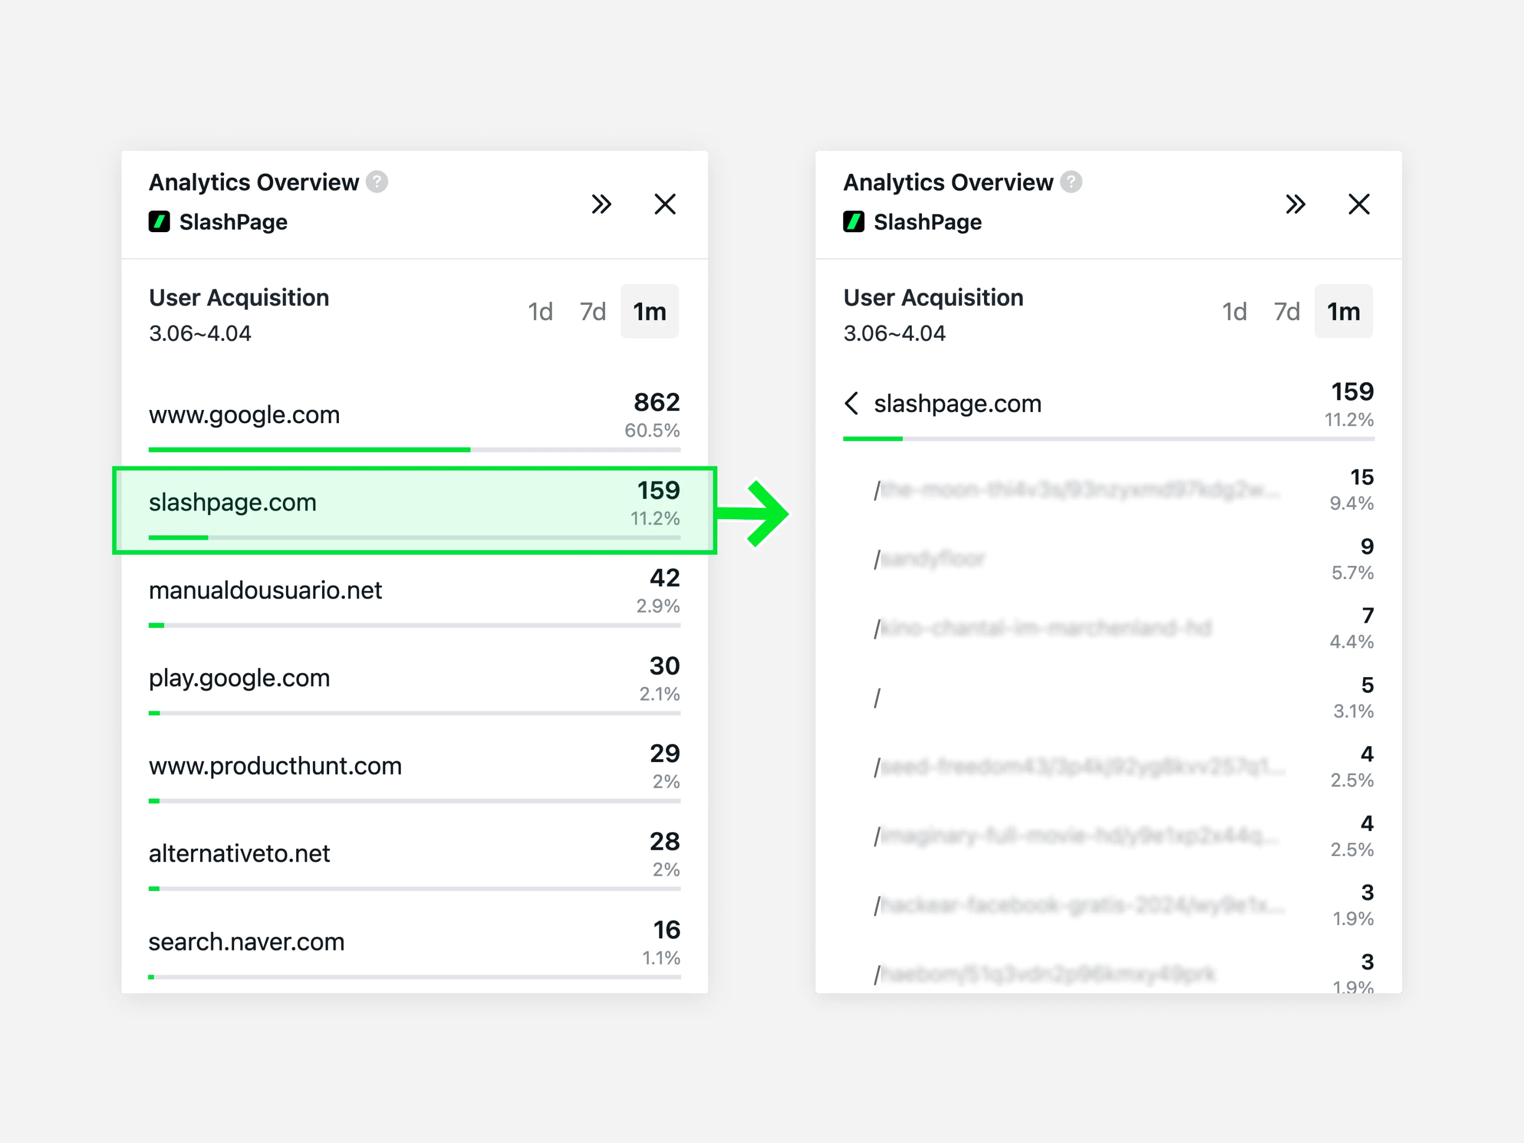Click SlashPage site name in right panel
1524x1143 pixels.
pos(927,222)
